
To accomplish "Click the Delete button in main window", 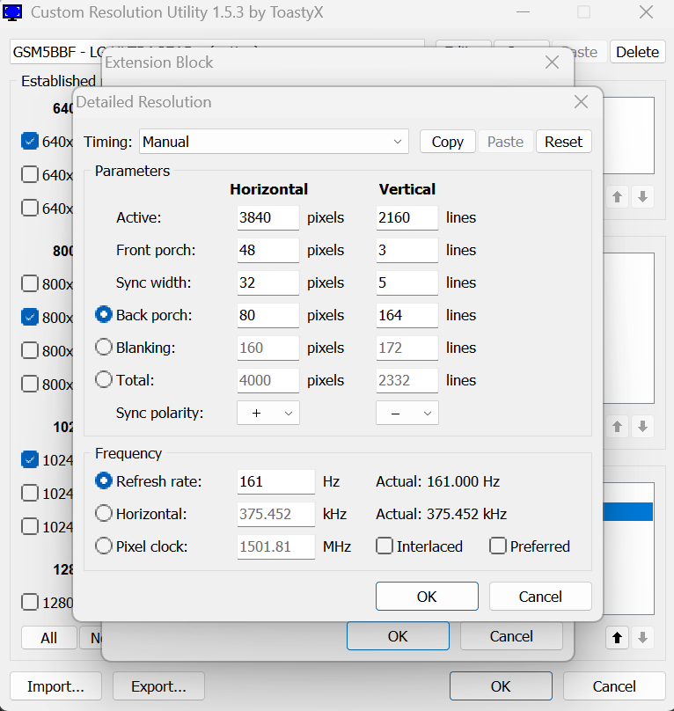I will [637, 52].
